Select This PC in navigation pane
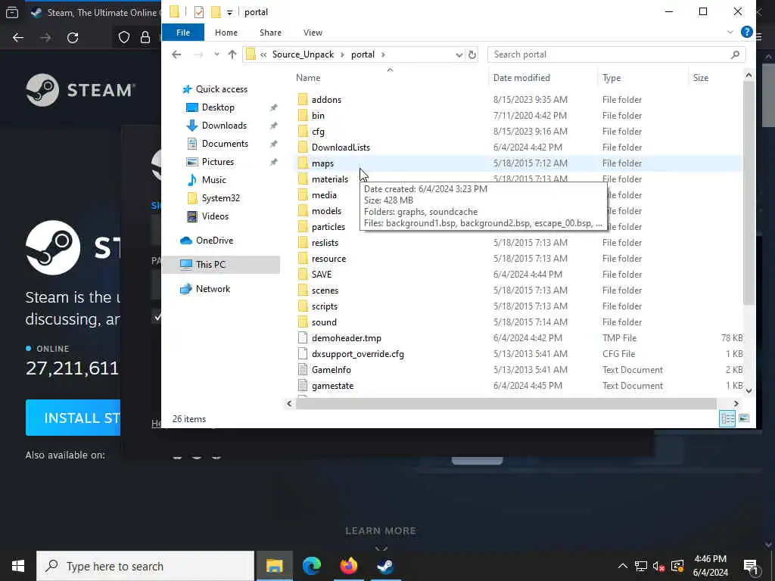 click(221, 265)
